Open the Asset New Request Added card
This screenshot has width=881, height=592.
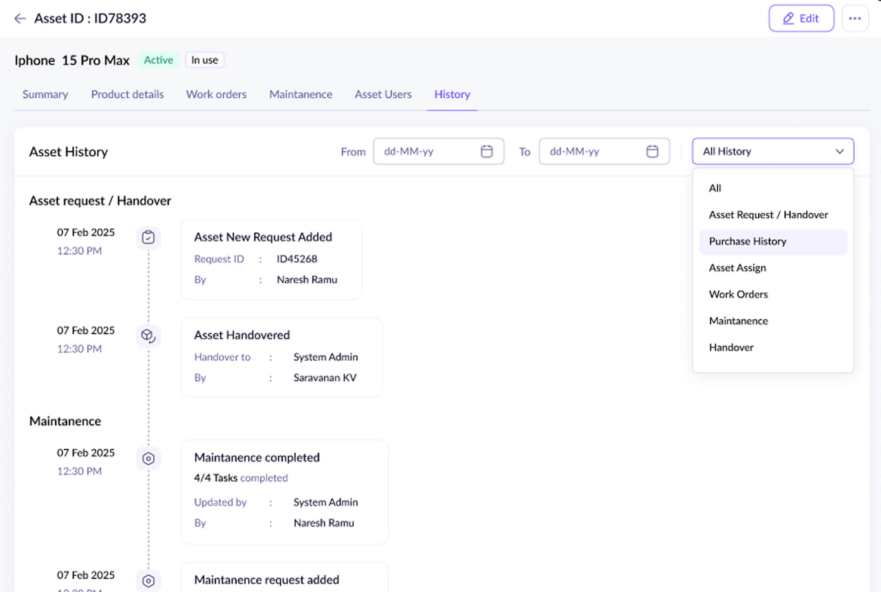pyautogui.click(x=271, y=260)
